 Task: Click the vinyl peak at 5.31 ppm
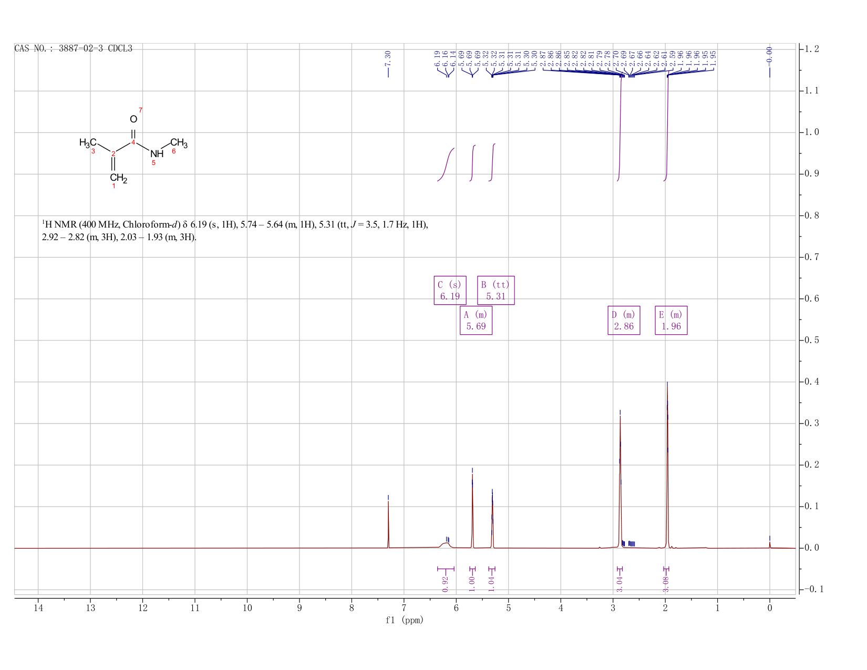492,520
